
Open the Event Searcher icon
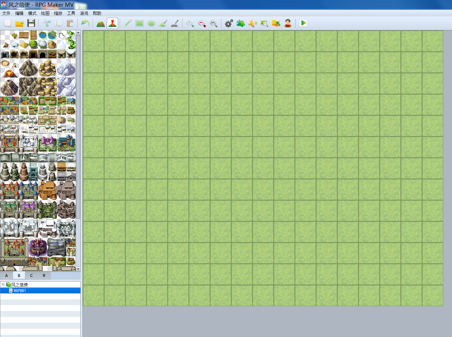point(264,23)
